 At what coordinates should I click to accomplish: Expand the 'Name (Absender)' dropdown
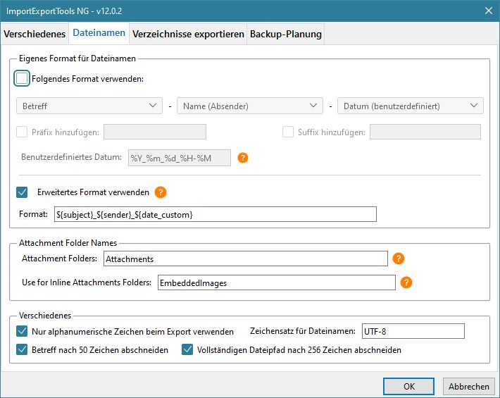pyautogui.click(x=250, y=106)
